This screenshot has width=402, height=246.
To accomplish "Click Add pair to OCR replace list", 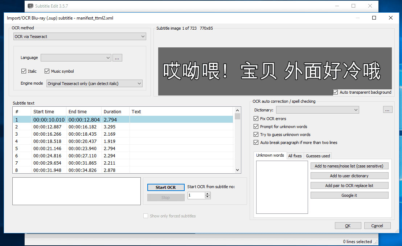I will tap(349, 185).
